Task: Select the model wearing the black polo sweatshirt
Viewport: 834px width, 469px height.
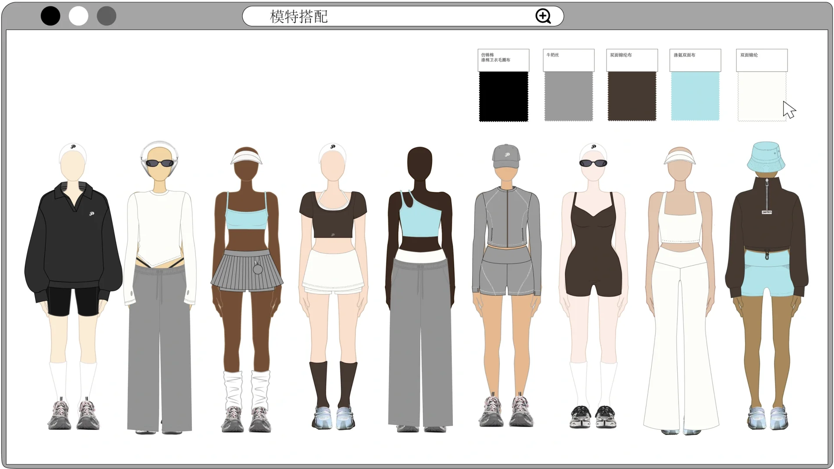Action: [x=73, y=287]
